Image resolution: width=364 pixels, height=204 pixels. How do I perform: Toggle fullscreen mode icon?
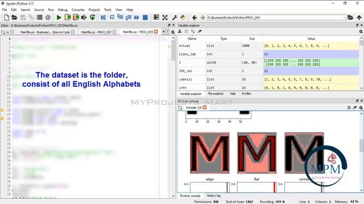click(165, 18)
